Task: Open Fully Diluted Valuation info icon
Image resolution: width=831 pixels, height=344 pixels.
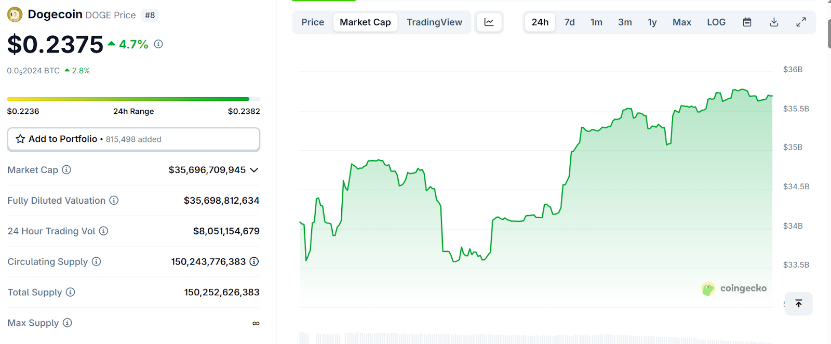Action: tap(114, 200)
